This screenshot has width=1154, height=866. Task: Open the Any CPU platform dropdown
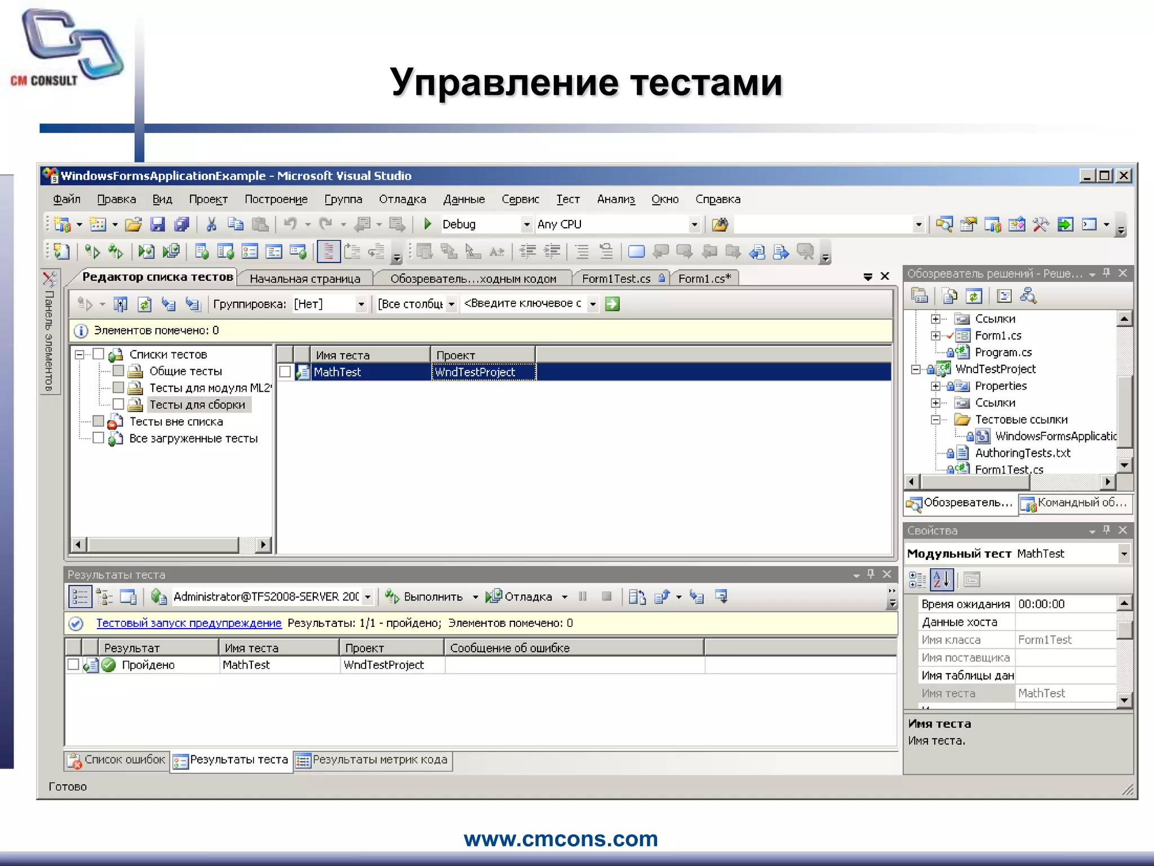point(694,224)
